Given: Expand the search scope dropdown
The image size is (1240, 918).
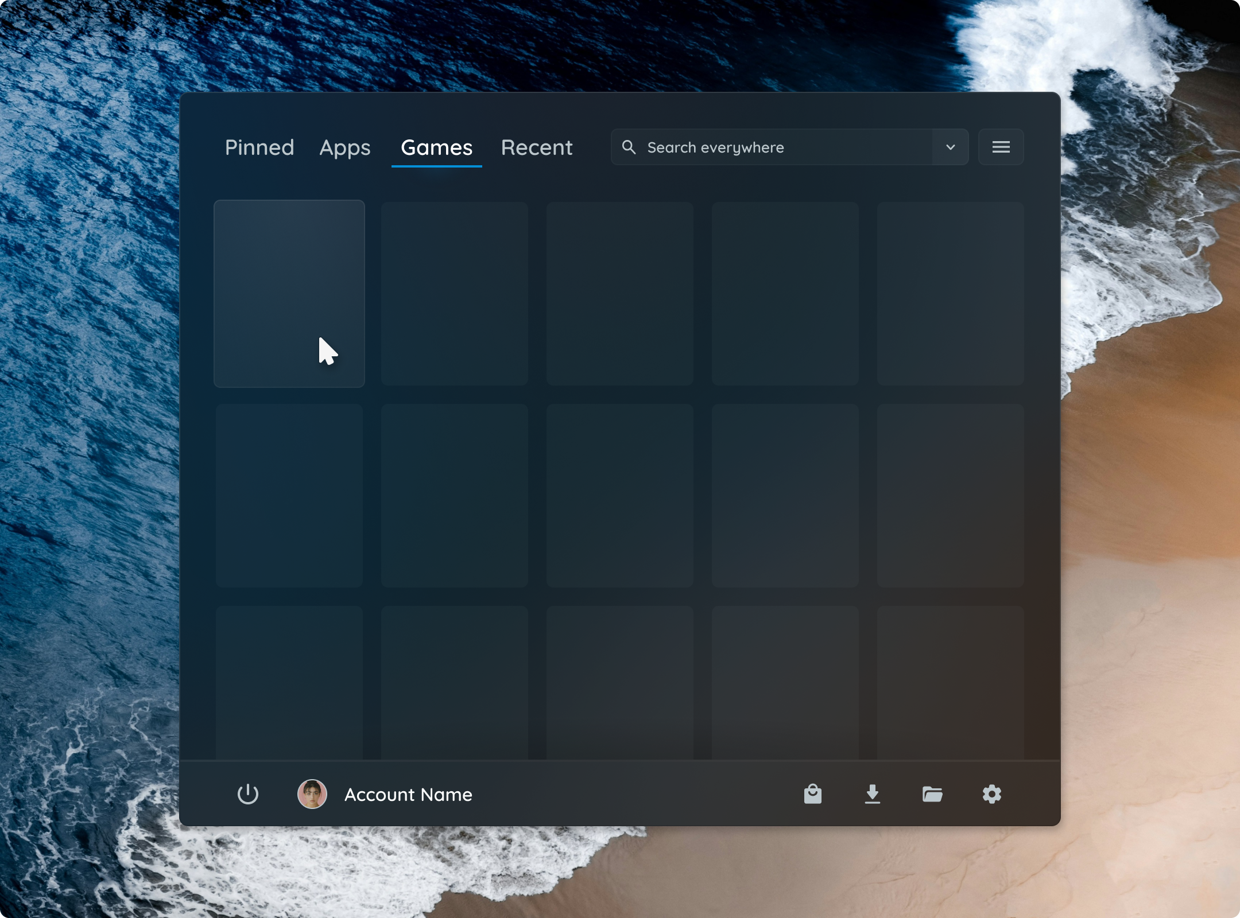Looking at the screenshot, I should pyautogui.click(x=950, y=147).
